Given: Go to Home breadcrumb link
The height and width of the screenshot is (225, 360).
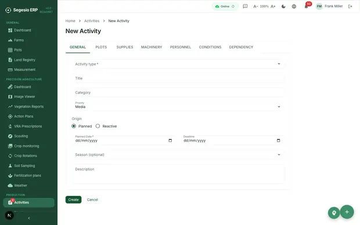Looking at the screenshot, I should 70,21.
